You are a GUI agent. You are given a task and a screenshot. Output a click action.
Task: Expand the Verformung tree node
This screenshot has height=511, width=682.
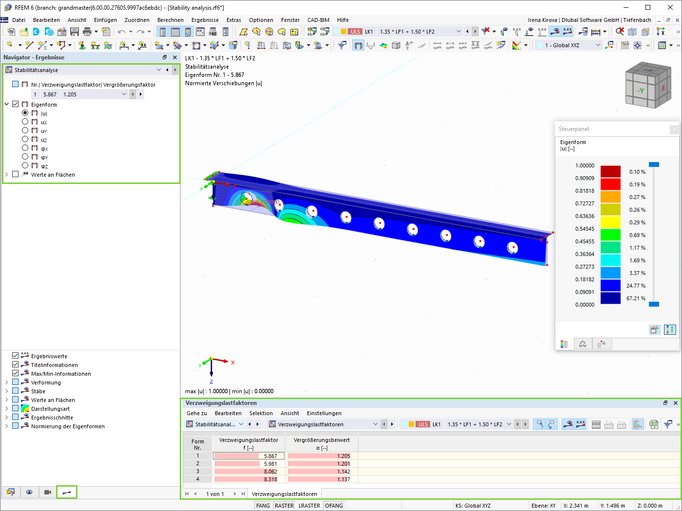tap(7, 383)
